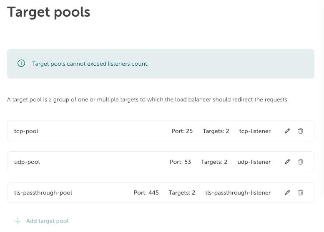Click the listeners count warning message text

point(90,64)
